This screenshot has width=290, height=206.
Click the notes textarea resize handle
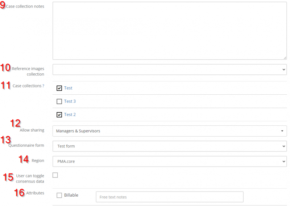click(x=285, y=57)
